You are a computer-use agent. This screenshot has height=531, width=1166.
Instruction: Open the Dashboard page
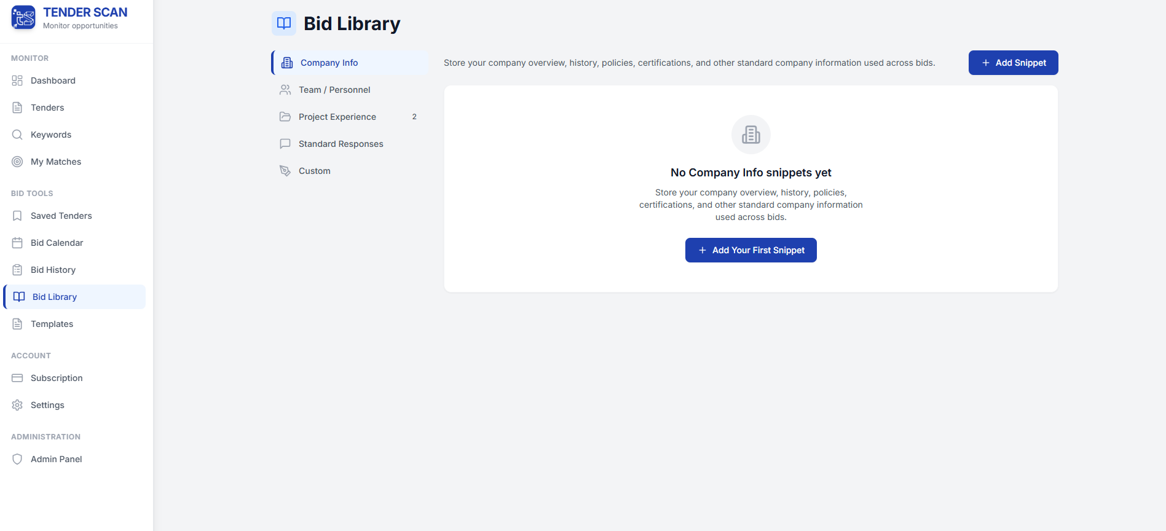74,81
